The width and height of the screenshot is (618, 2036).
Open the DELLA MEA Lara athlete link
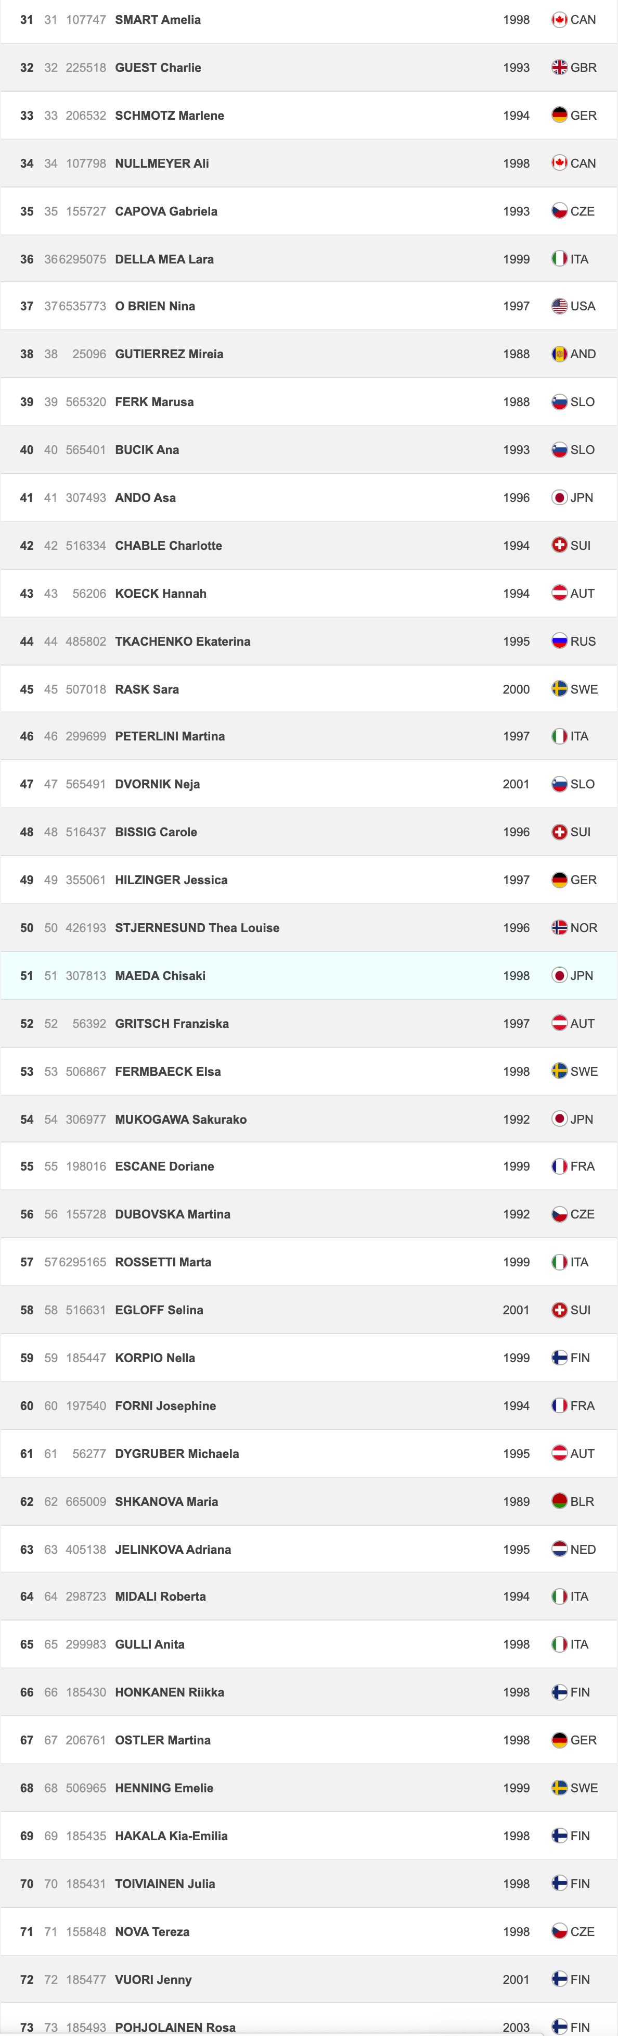click(164, 259)
